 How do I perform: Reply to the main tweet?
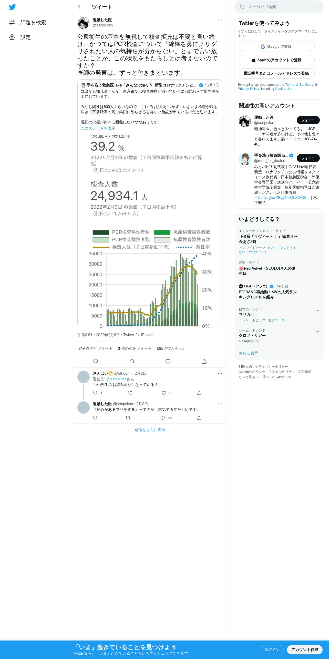click(95, 361)
